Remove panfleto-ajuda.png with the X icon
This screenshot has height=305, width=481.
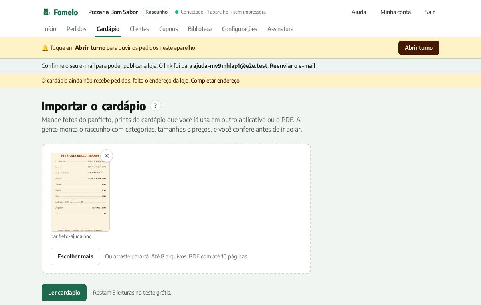107,156
